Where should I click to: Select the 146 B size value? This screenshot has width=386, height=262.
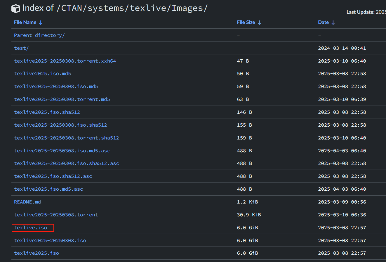[244, 112]
